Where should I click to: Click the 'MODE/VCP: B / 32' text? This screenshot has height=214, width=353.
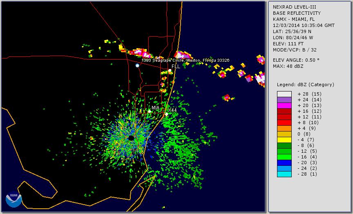(x=295, y=50)
